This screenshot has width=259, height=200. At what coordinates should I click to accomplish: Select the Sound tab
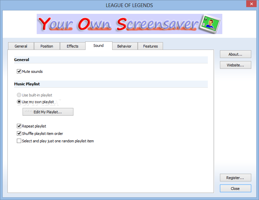click(99, 46)
